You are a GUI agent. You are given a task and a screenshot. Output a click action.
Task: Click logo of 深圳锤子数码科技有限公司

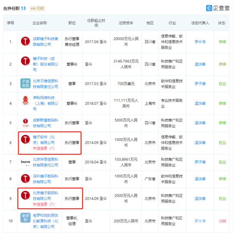click(x=25, y=178)
